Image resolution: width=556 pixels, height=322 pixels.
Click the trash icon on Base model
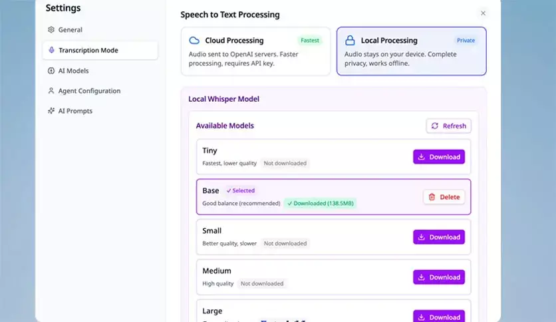click(432, 197)
